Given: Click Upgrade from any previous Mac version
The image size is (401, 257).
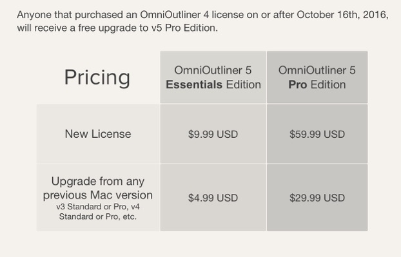Looking at the screenshot, I should (98, 188).
